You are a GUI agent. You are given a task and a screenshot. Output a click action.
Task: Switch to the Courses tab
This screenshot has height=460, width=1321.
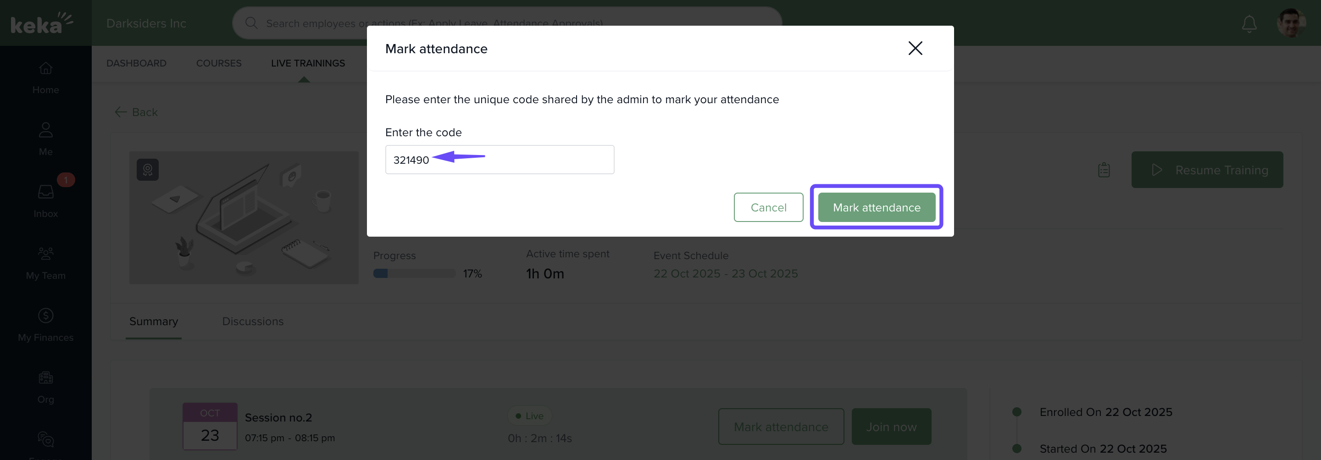[218, 63]
